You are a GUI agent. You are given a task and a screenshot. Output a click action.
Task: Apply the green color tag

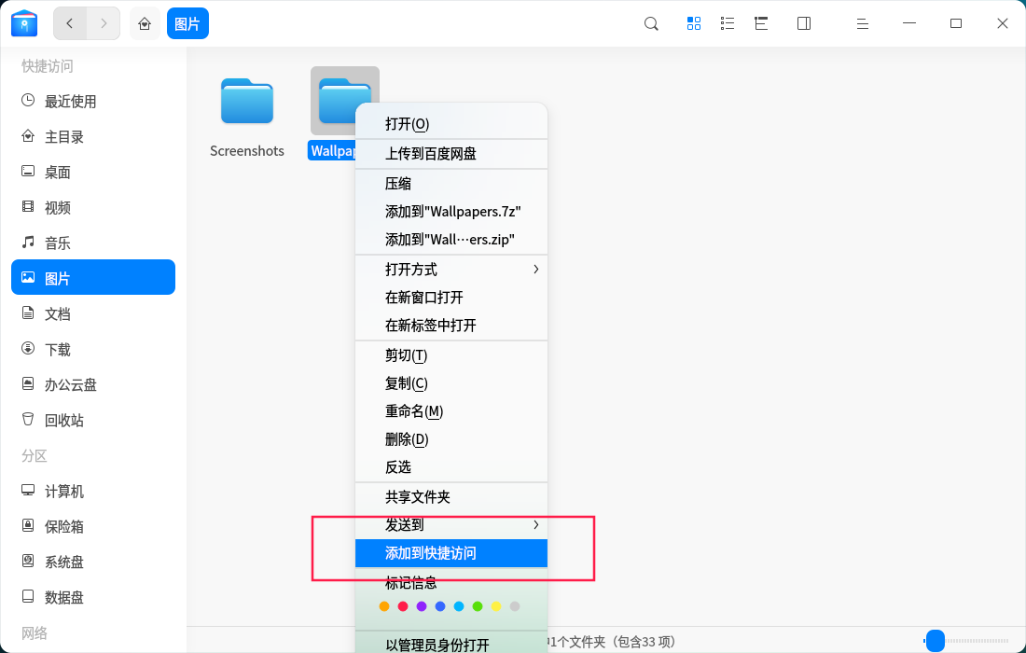click(x=478, y=606)
